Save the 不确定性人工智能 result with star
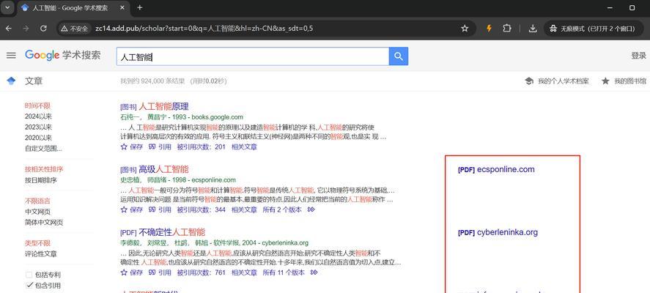 [x=131, y=272]
